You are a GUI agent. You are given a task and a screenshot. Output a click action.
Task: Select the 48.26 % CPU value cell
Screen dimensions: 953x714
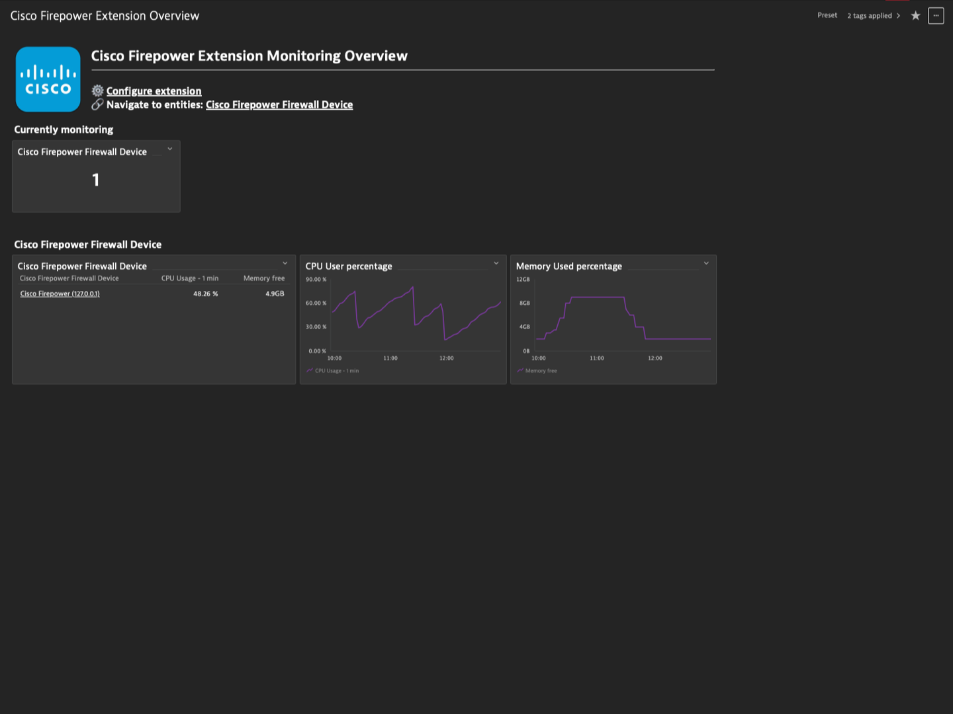(x=205, y=294)
